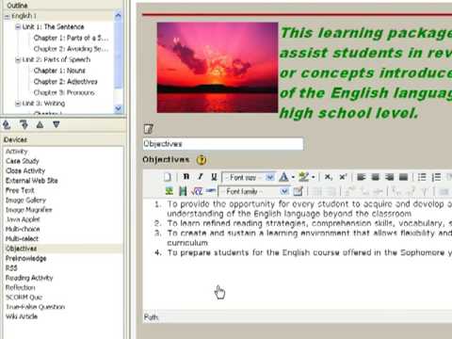The width and height of the screenshot is (452, 339).
Task: Add a Cloze Activity iDevice
Action: click(25, 170)
